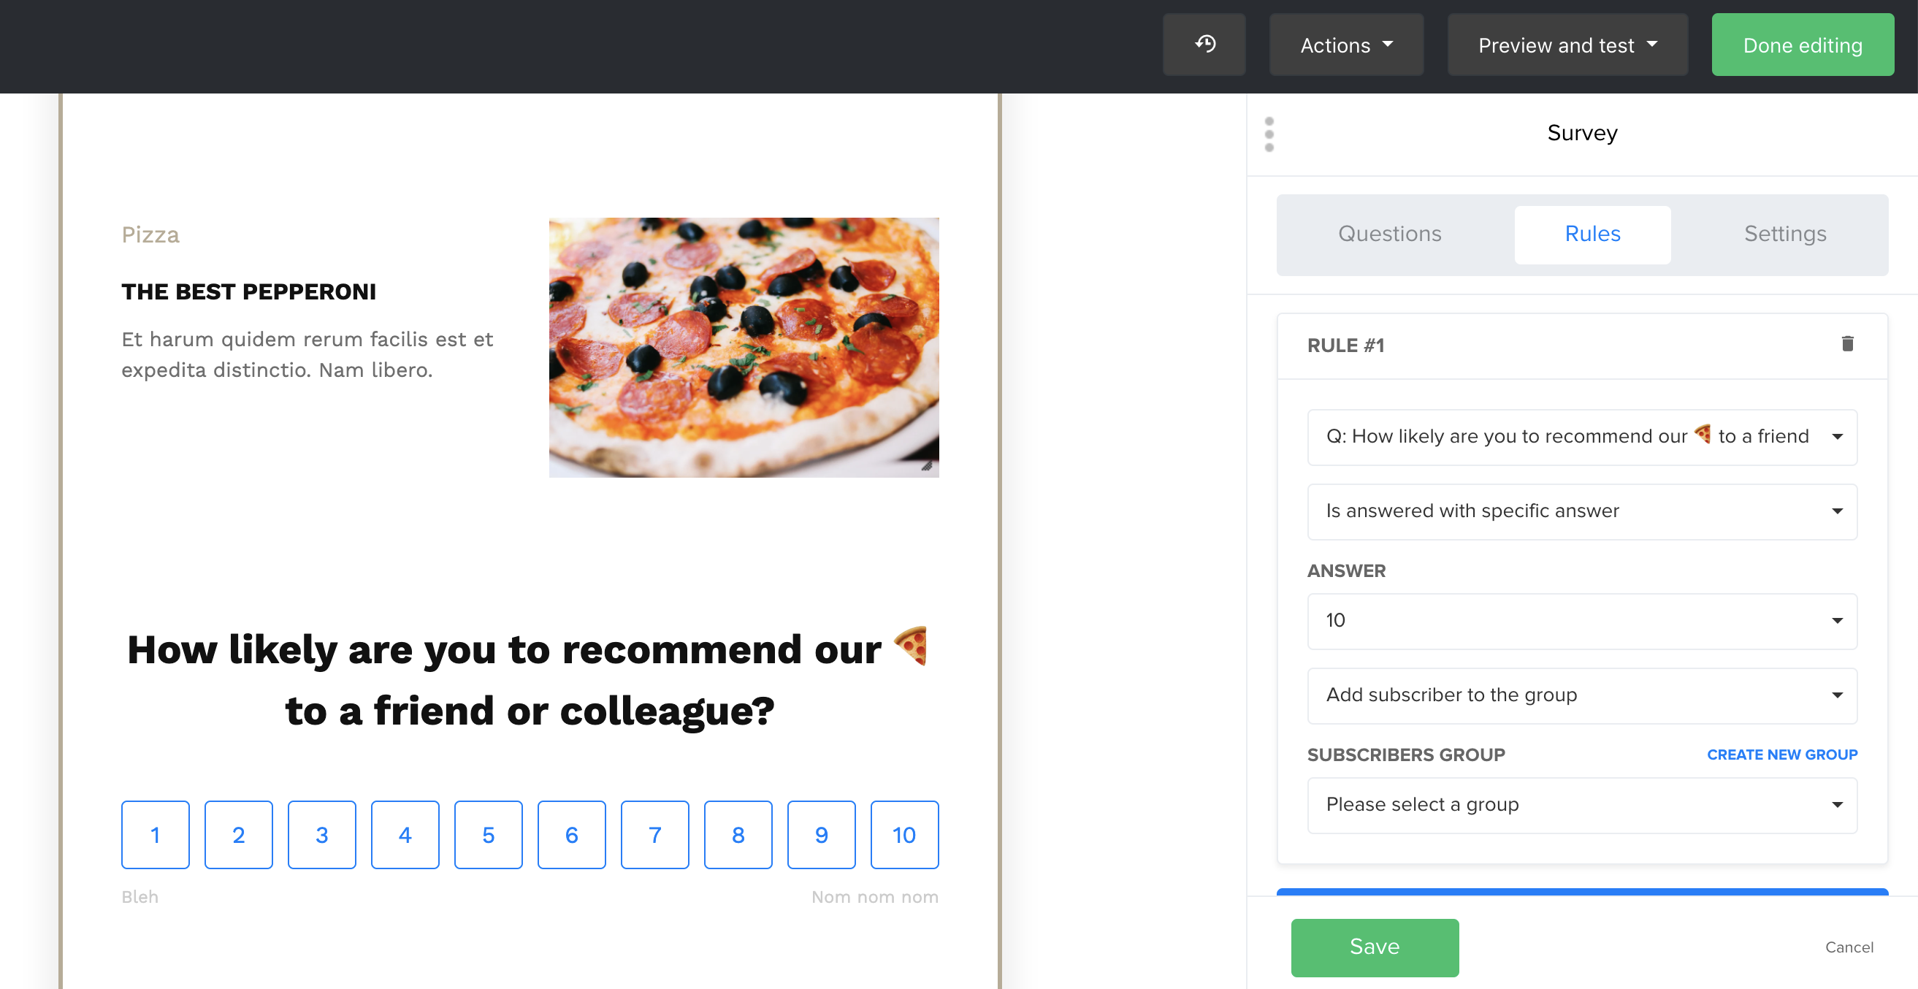Screen dimensions: 1918x989
Task: Open 'Please select a group' dropdown
Action: tap(1581, 805)
